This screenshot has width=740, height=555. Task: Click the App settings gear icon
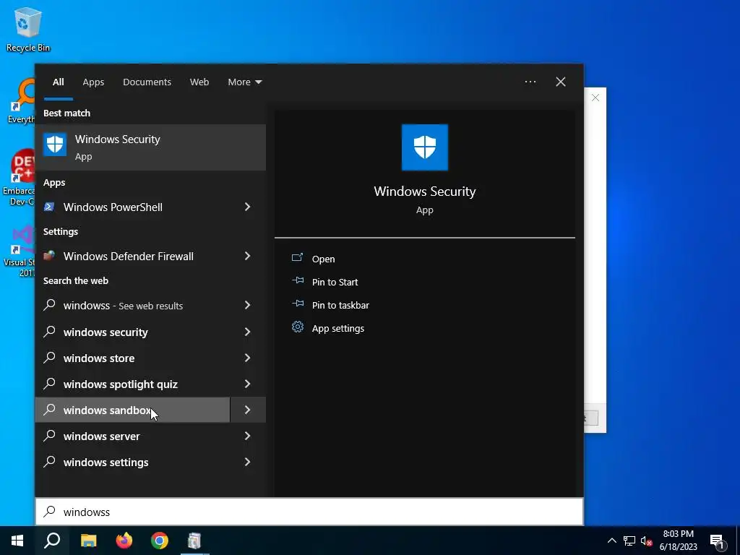297,327
